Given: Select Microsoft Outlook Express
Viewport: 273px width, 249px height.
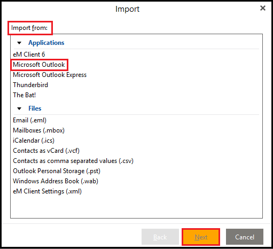Looking at the screenshot, I should (x=50, y=75).
